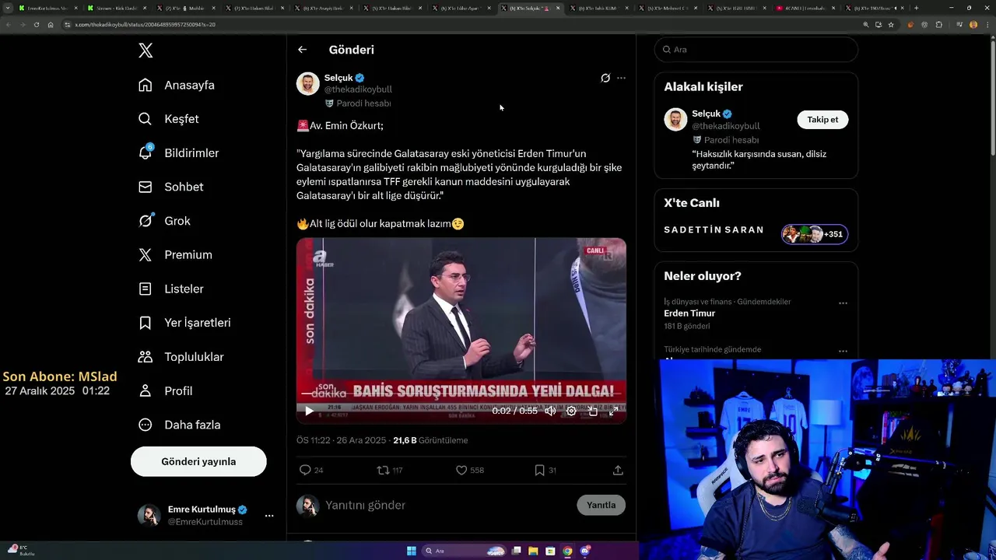Open the weather widget on taskbar
The width and height of the screenshot is (996, 560).
pyautogui.click(x=21, y=551)
